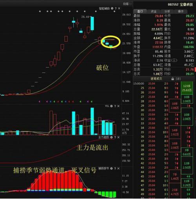Open the 详 details link for 逐笔成交
Image resolution: width=196 pixels, height=200 pixels.
[x=178, y=79]
